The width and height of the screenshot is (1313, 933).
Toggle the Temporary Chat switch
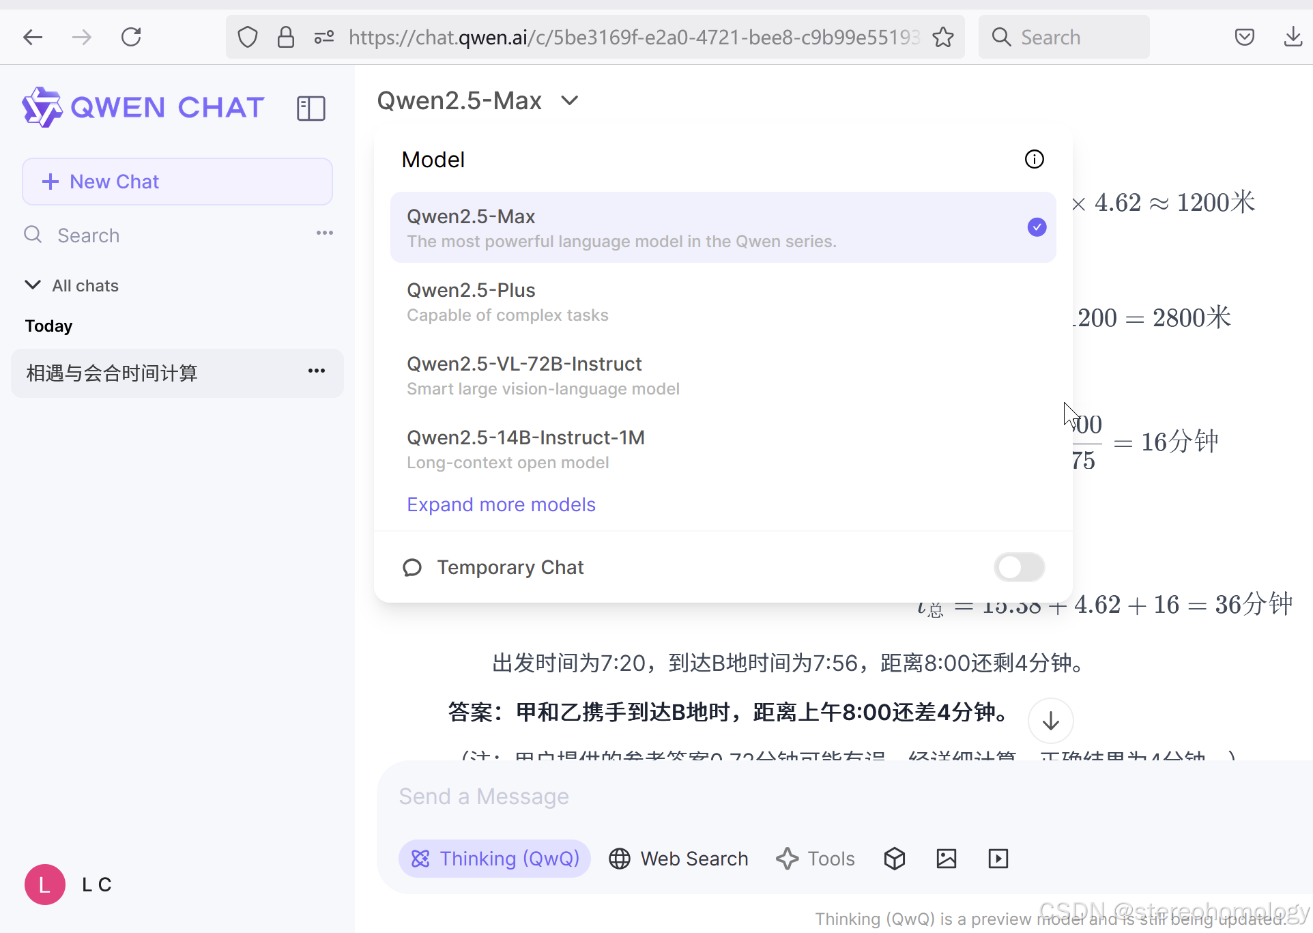pyautogui.click(x=1019, y=567)
